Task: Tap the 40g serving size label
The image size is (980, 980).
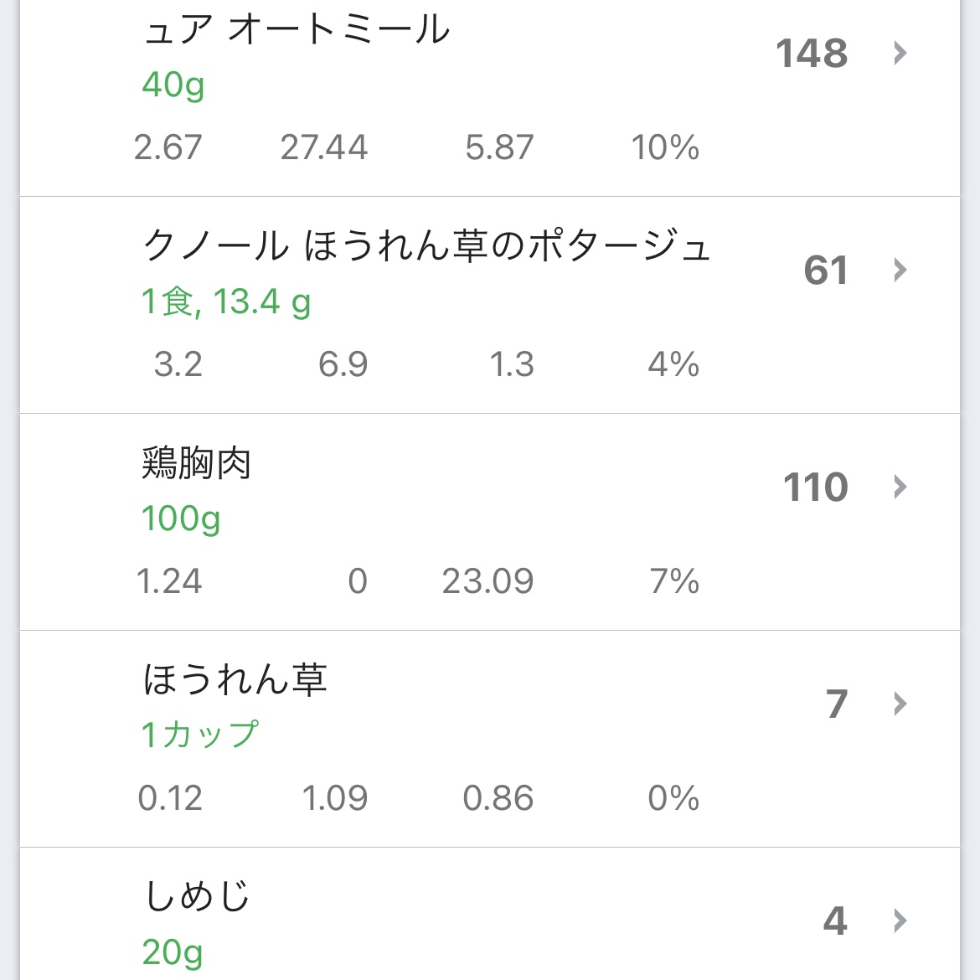Action: click(173, 85)
